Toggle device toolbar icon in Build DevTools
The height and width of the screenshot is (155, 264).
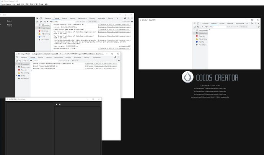(41, 18)
